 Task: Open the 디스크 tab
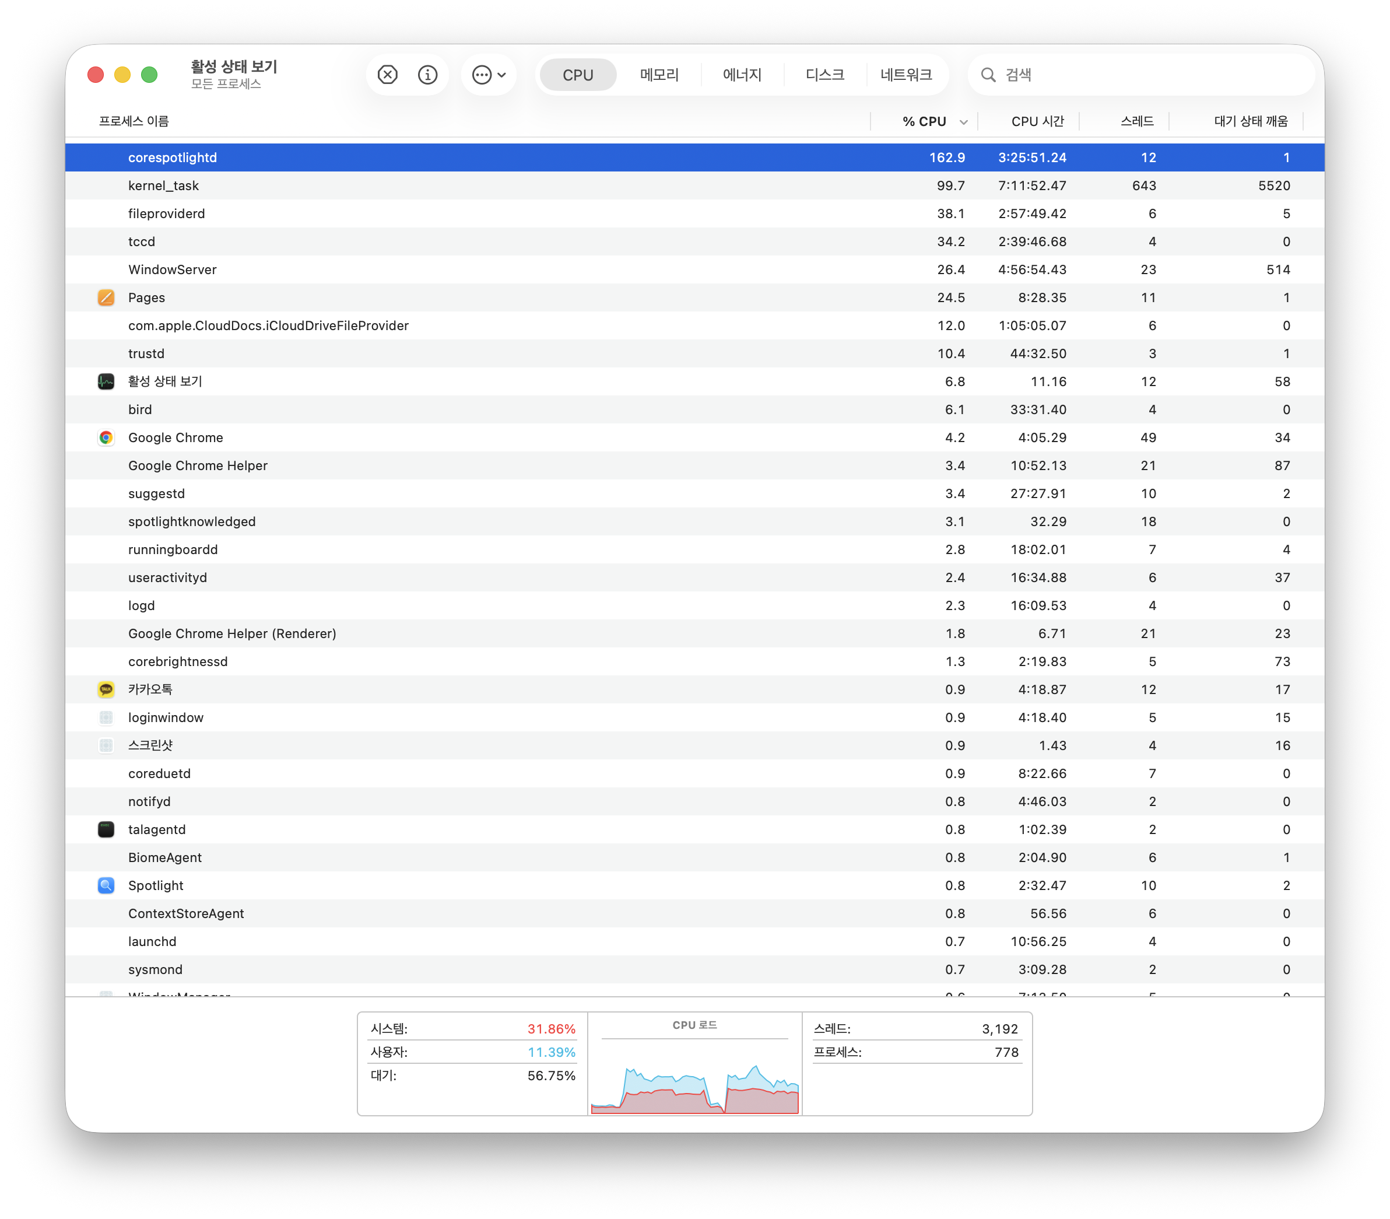[x=824, y=75]
